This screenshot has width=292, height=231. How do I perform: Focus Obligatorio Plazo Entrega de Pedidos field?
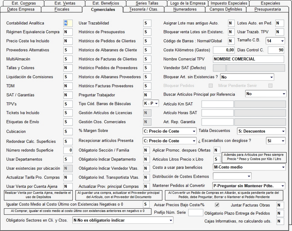coord(280,213)
